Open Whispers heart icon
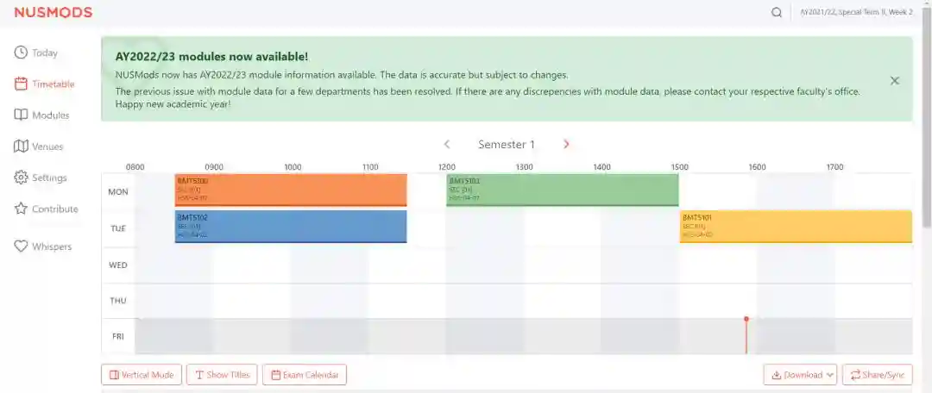 point(22,246)
